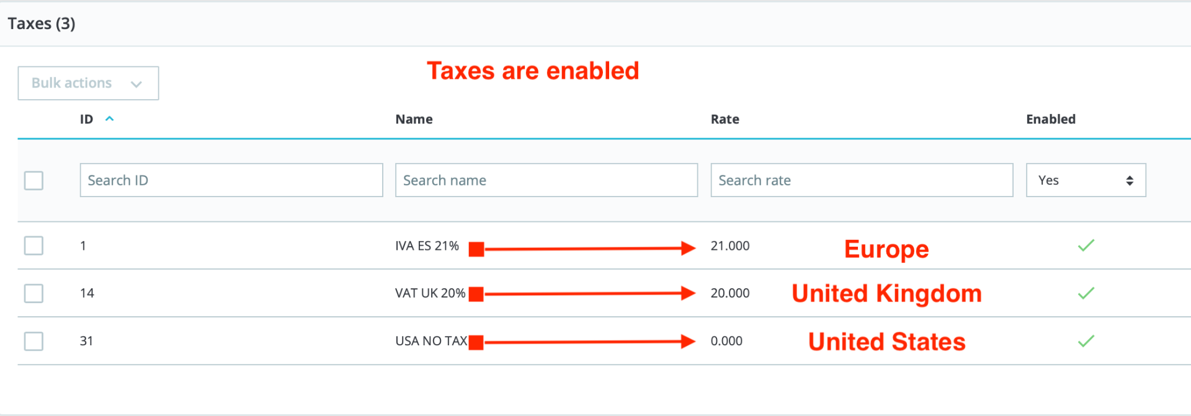Open the Enabled filter dropdown showing Yes

pos(1086,180)
